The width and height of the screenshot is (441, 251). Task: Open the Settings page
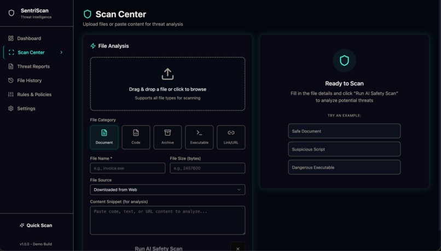coord(37,108)
